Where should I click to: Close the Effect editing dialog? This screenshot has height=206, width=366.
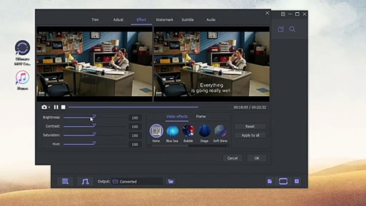pyautogui.click(x=267, y=13)
